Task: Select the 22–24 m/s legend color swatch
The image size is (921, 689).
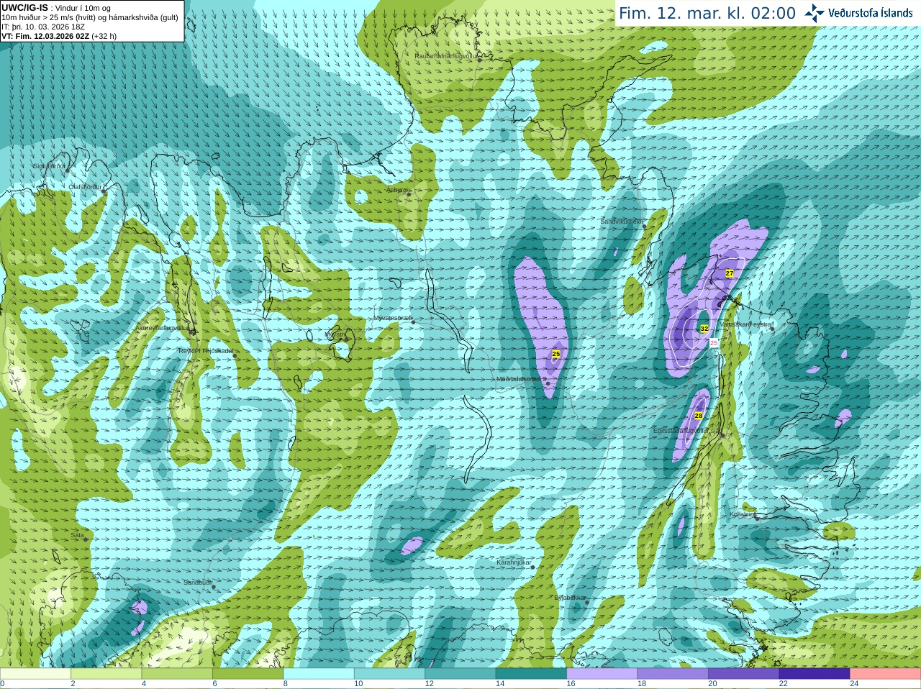Action: tap(815, 674)
